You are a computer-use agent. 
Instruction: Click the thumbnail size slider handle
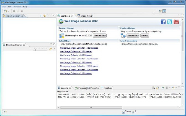37,50
